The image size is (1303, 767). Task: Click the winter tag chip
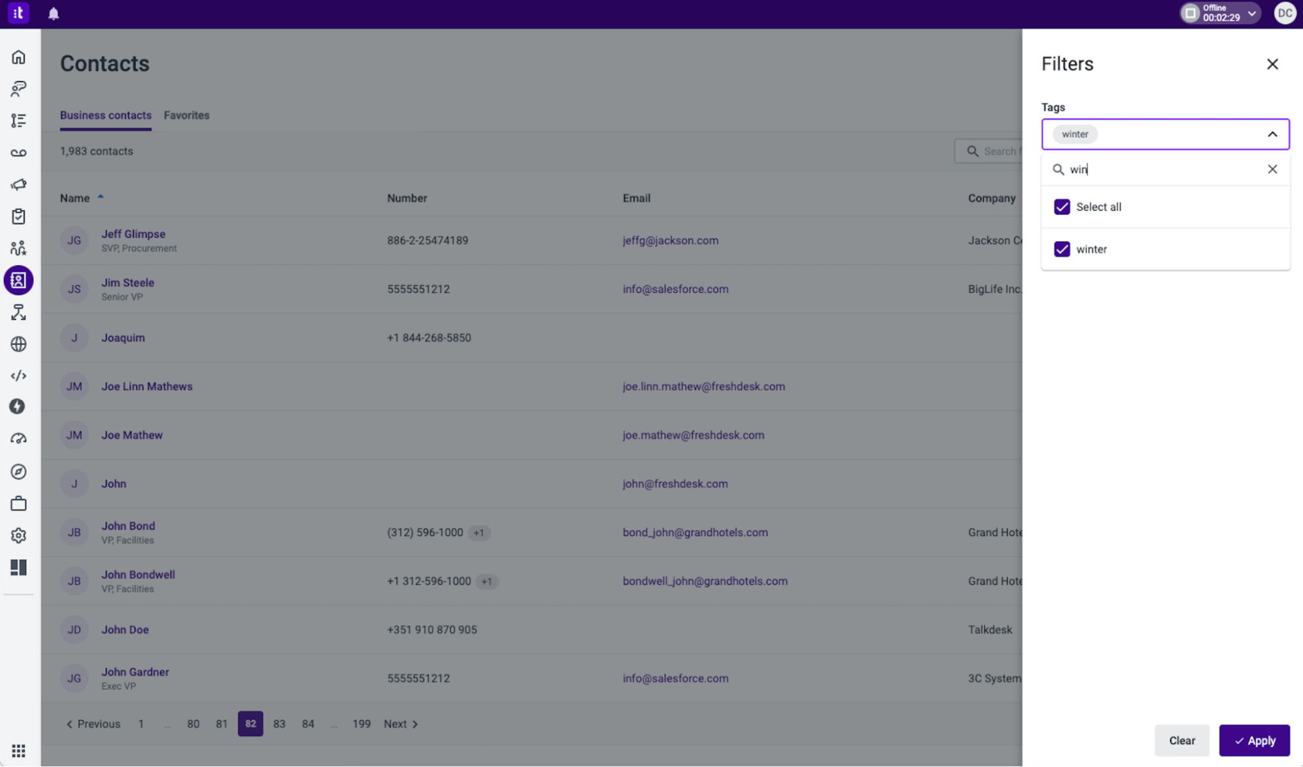(1075, 134)
